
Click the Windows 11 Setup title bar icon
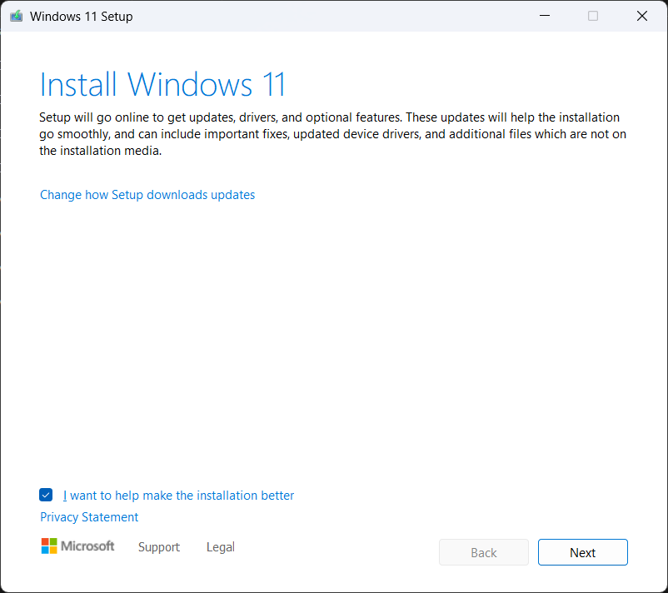(x=16, y=16)
